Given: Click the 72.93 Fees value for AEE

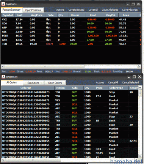Looking at the screenshot, I should pos(122,32).
